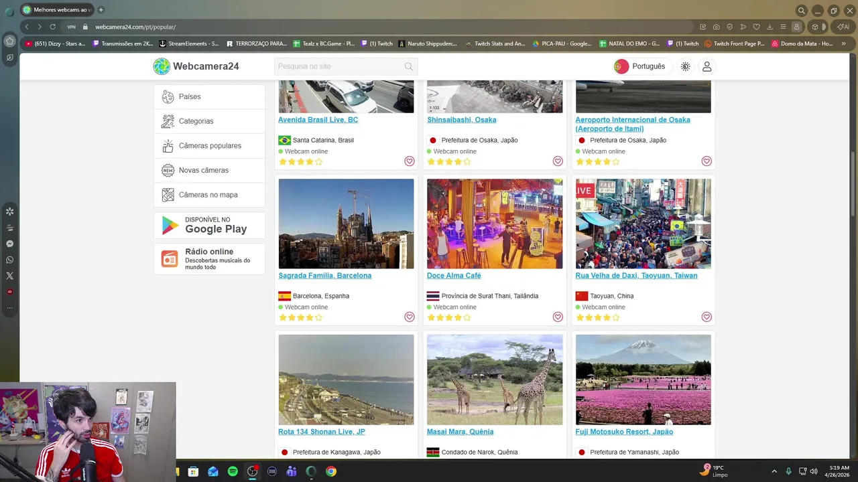Open the StreamElements bookmark
This screenshot has width=858, height=482.
tap(188, 44)
